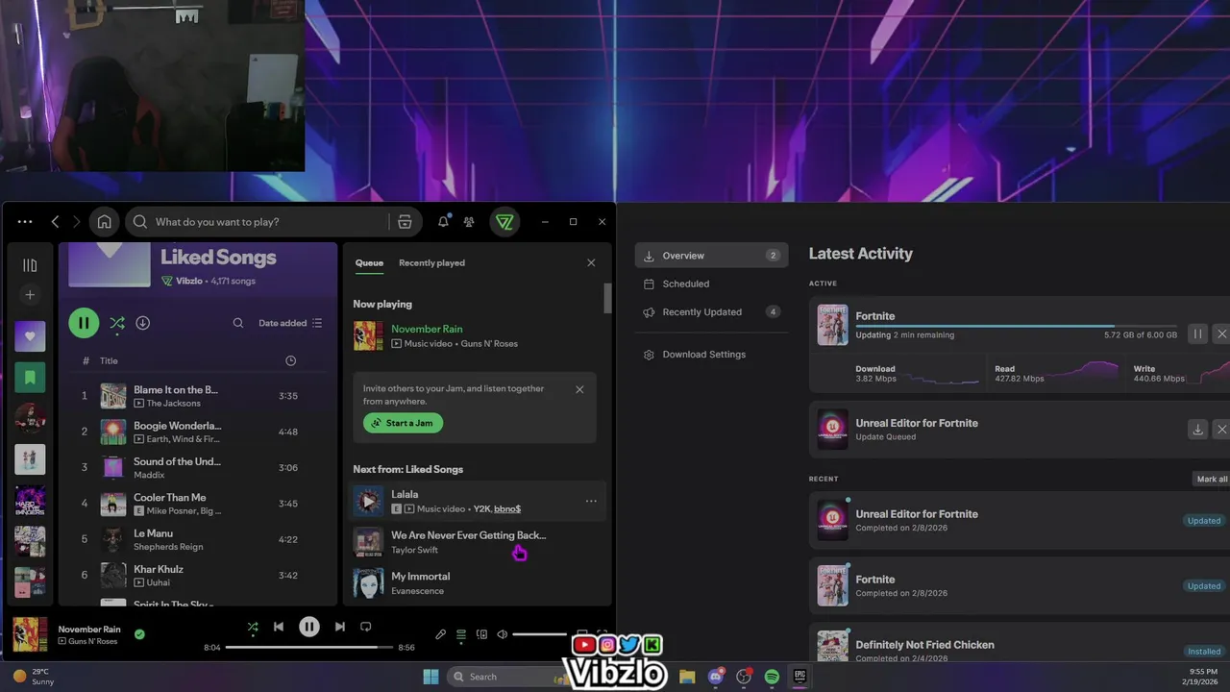Play the Blame It on the Boogie track
This screenshot has height=692, width=1230.
pyautogui.click(x=197, y=396)
